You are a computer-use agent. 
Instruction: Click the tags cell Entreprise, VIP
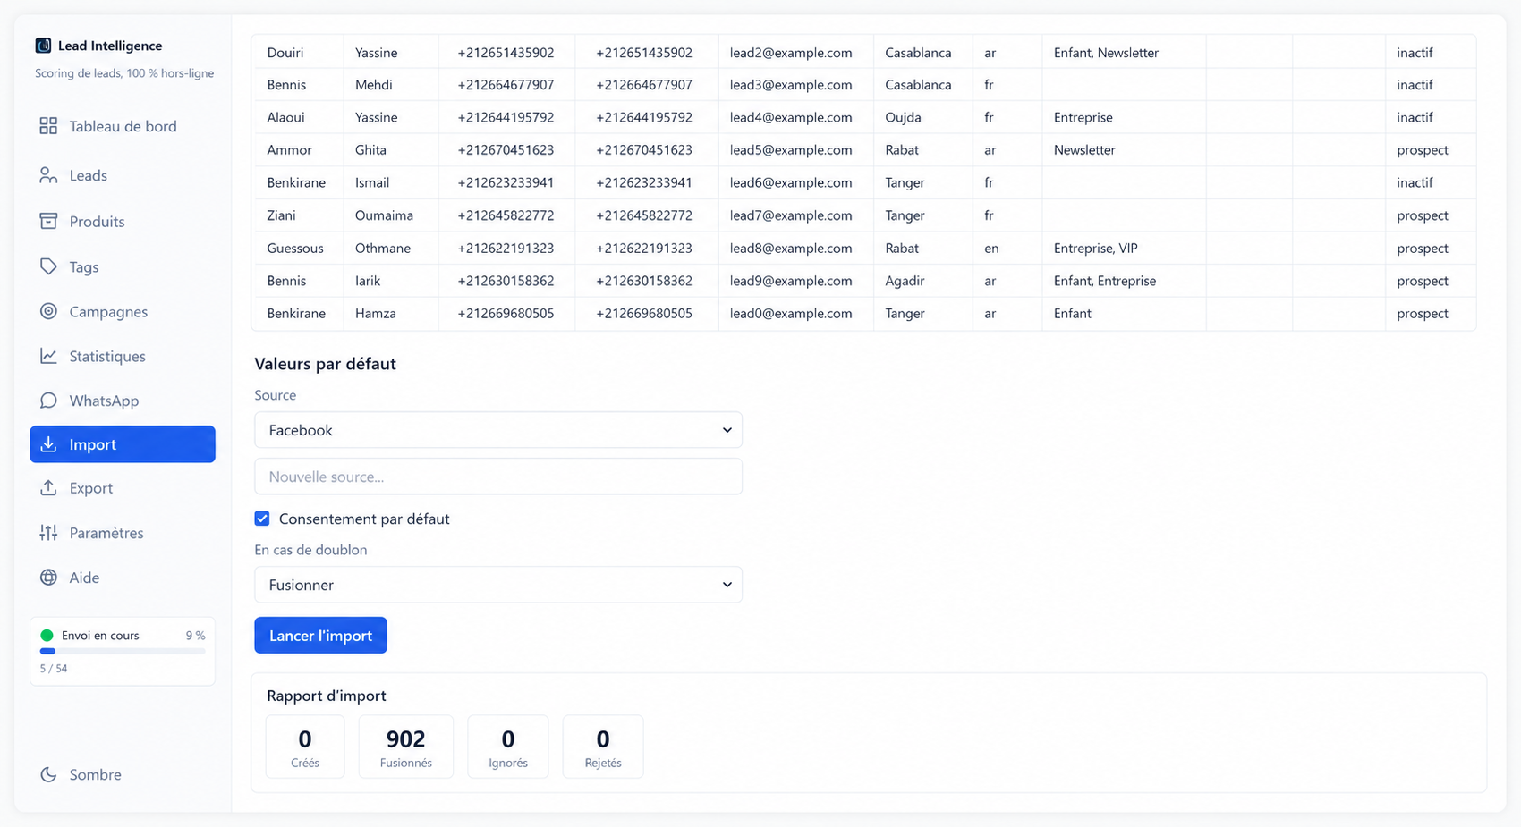[x=1096, y=249]
